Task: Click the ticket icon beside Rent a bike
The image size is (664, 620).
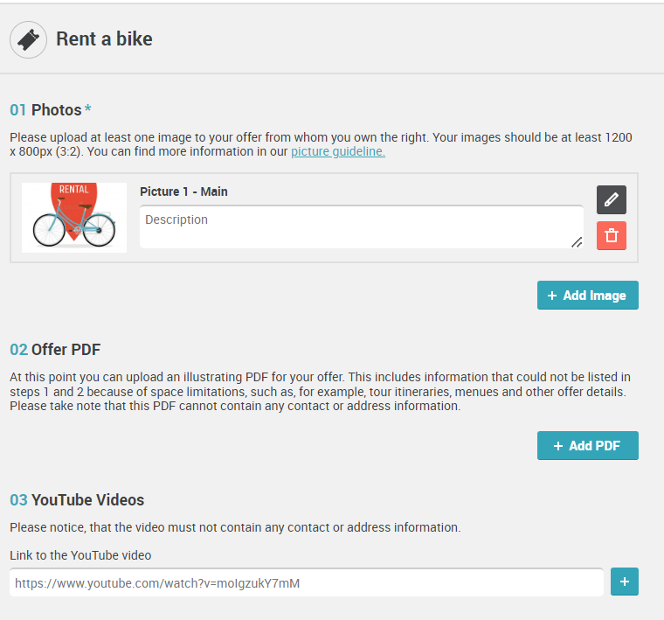Action: 28,40
